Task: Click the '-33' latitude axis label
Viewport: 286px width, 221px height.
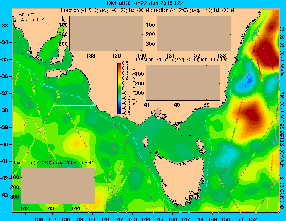Action: tap(4, 26)
